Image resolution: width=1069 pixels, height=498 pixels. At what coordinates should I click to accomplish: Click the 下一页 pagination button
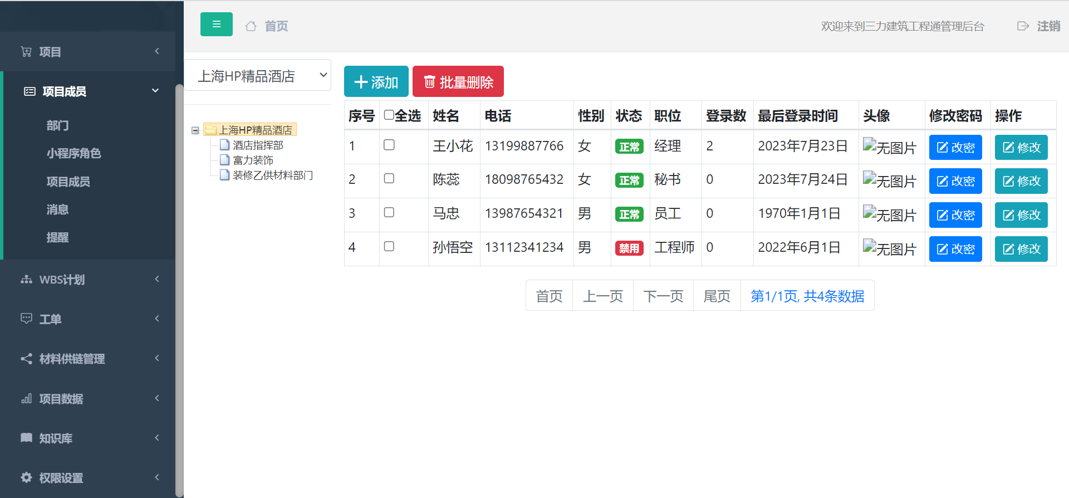click(663, 295)
